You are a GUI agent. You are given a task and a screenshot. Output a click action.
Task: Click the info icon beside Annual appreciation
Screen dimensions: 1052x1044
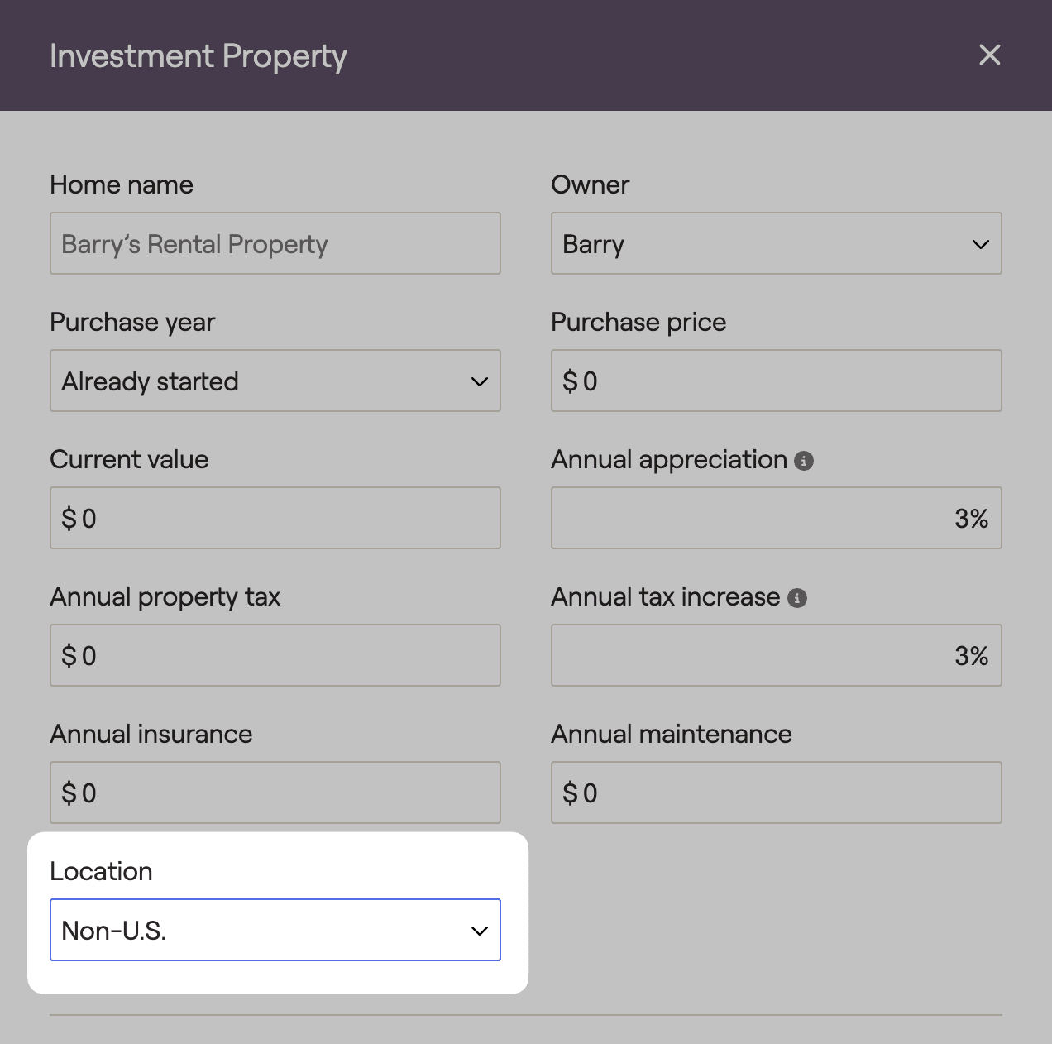(x=804, y=461)
